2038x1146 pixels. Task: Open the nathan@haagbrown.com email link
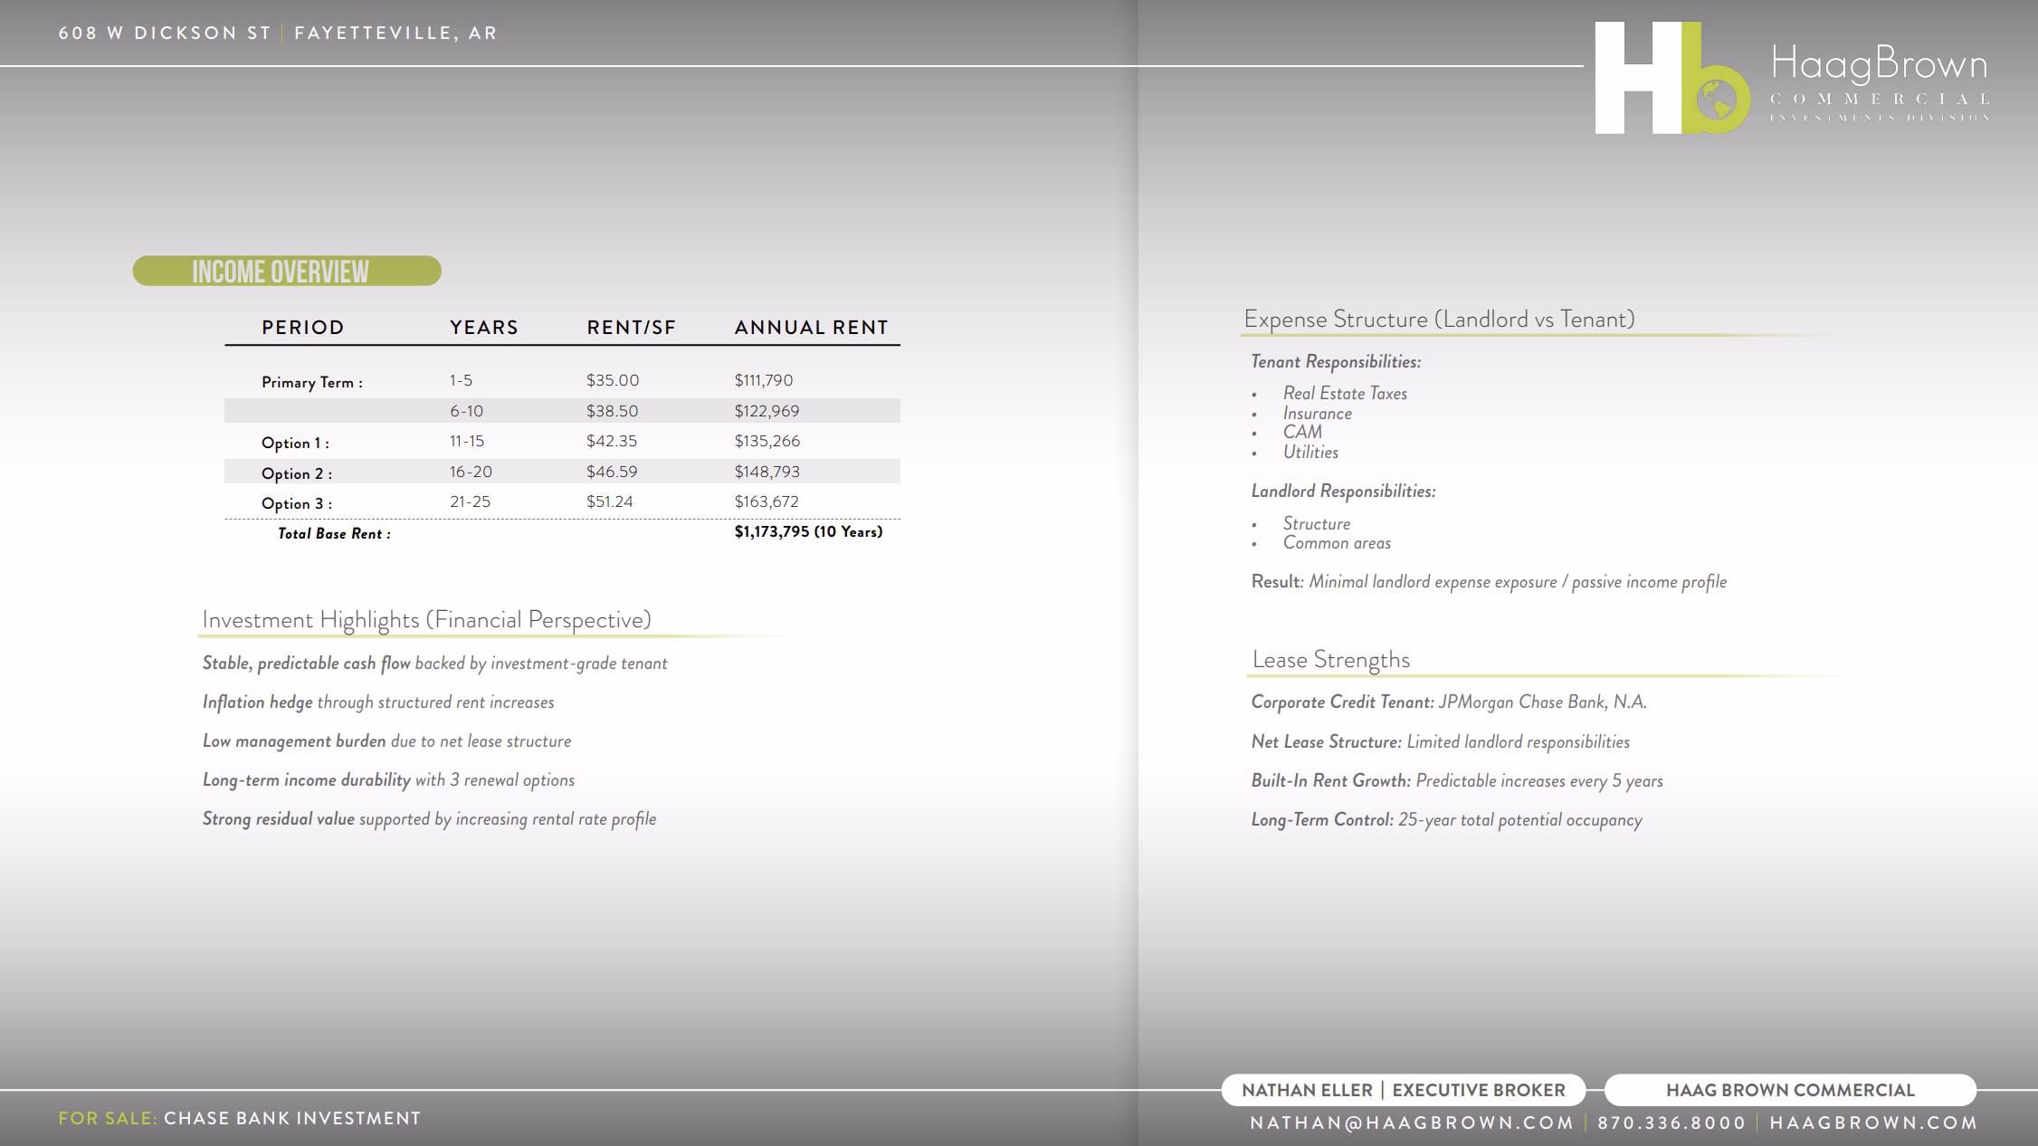tap(1412, 1122)
